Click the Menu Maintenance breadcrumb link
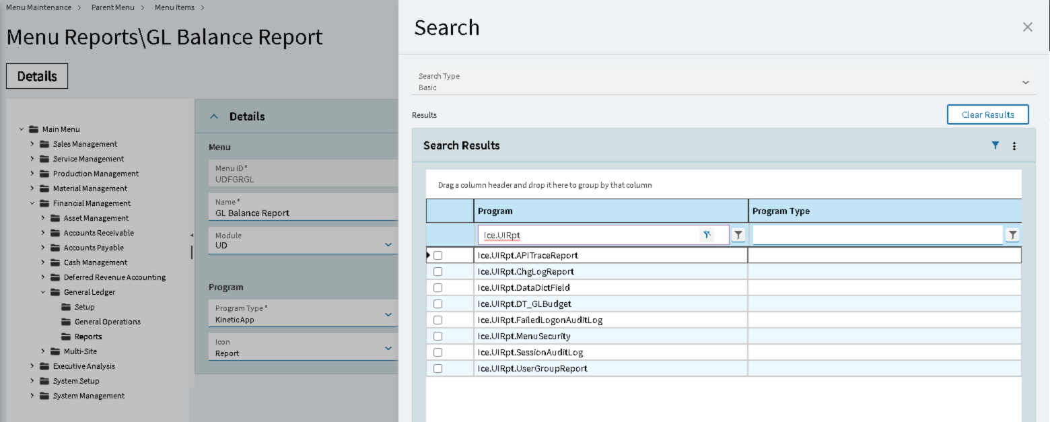The height and width of the screenshot is (422, 1050). (x=38, y=7)
